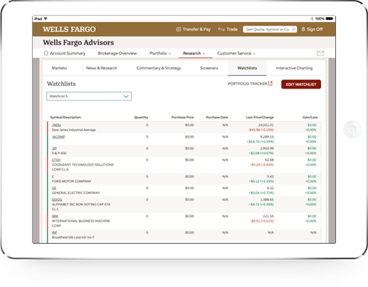Image resolution: width=368 pixels, height=287 pixels.
Task: Click the Account Summary home icon
Action: tap(46, 53)
